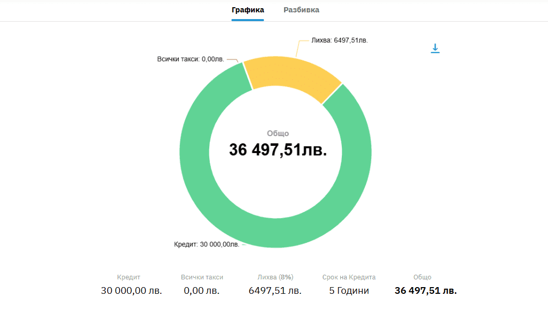The height and width of the screenshot is (317, 548).
Task: Download the chart using the arrow icon
Action: pyautogui.click(x=435, y=48)
